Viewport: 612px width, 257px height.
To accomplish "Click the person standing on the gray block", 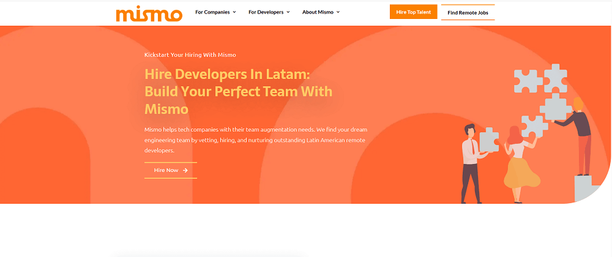I will click(580, 135).
